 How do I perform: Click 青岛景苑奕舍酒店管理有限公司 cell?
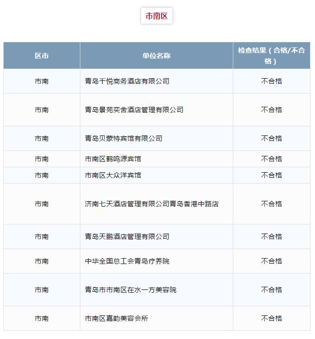157,110
